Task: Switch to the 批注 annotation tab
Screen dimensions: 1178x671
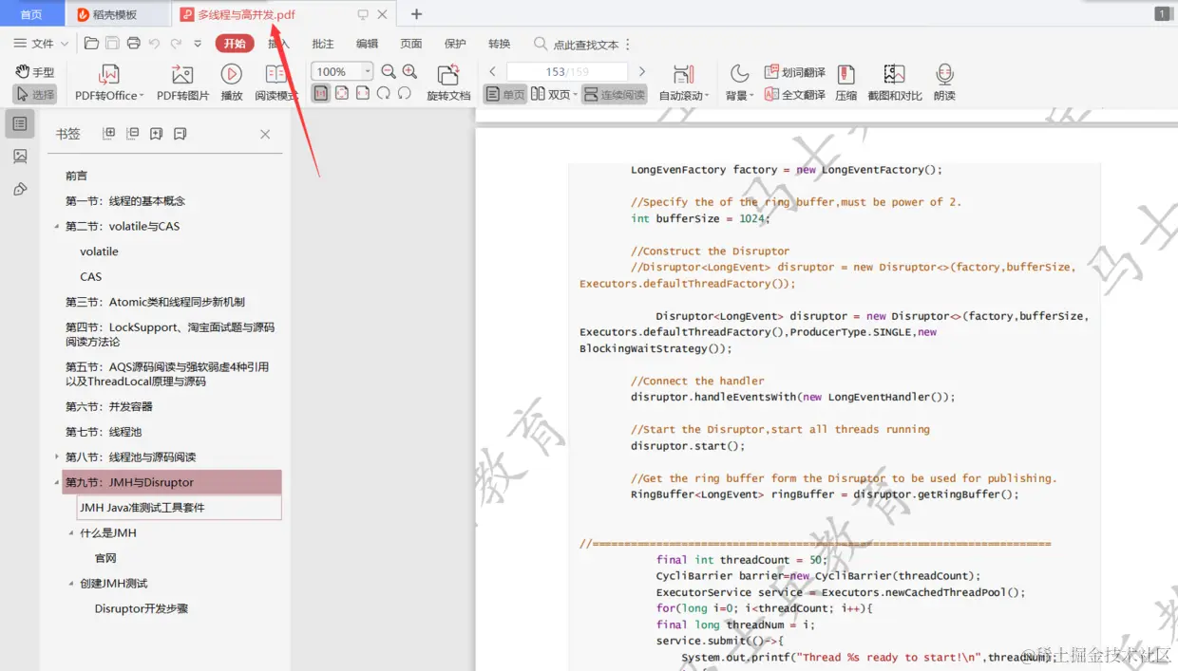Action: 323,44
